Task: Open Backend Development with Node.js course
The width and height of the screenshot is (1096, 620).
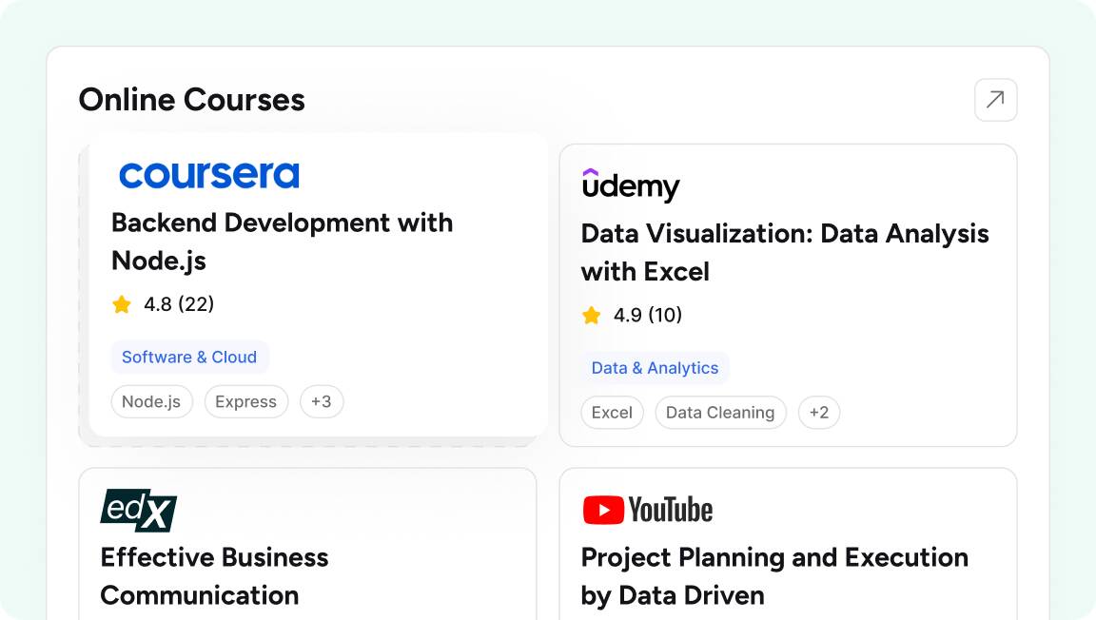Action: 283,242
